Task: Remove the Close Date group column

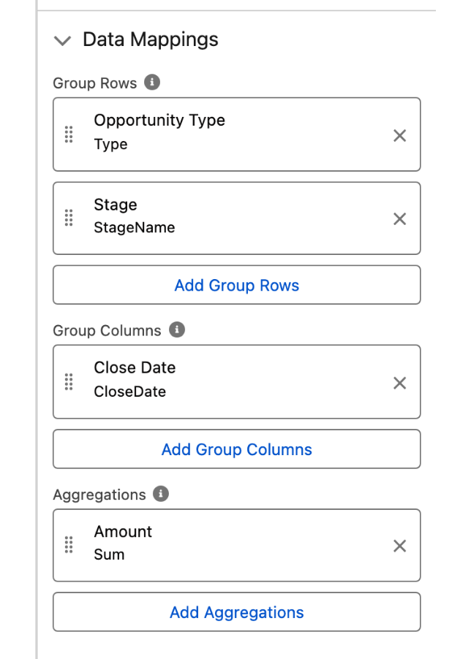Action: click(x=399, y=383)
